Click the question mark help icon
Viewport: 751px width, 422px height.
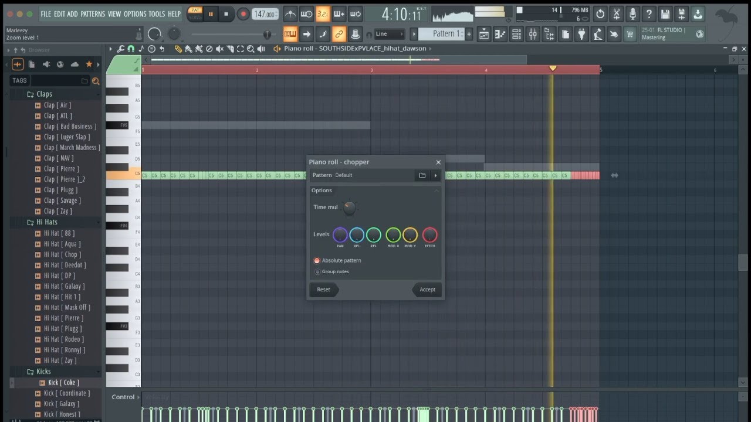coord(649,14)
